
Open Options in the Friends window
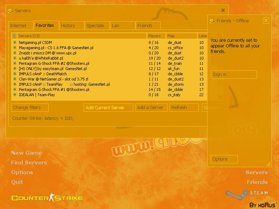[x=224, y=159]
